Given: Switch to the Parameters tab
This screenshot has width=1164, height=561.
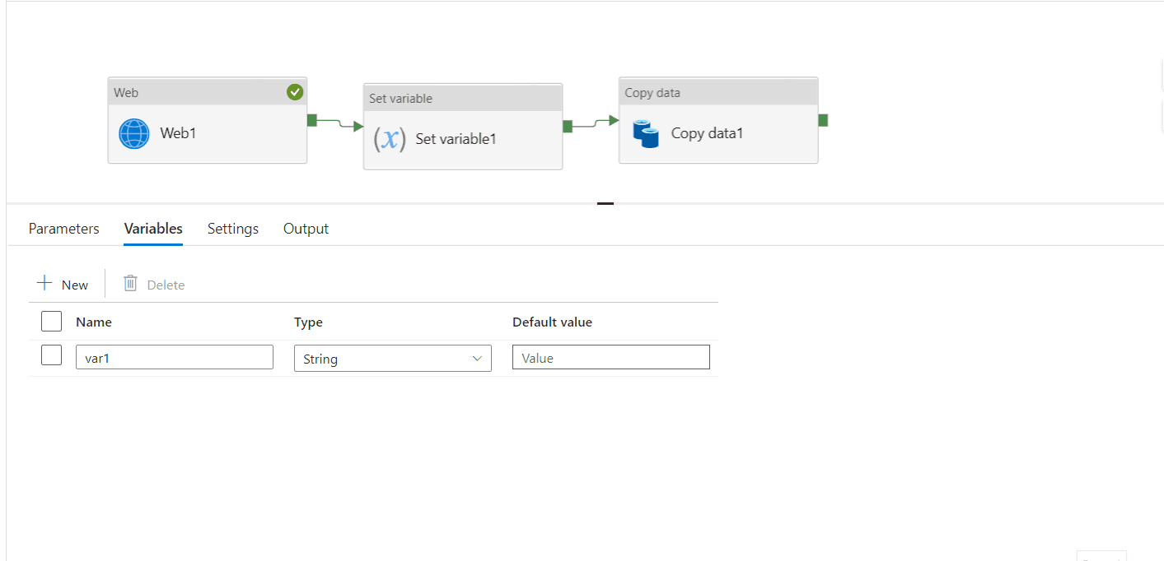Looking at the screenshot, I should [63, 229].
